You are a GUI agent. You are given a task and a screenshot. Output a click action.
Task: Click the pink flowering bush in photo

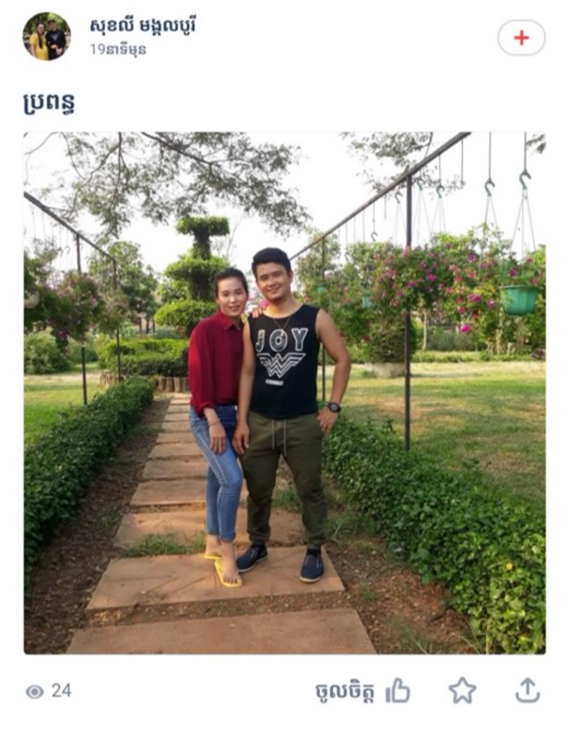click(x=420, y=284)
